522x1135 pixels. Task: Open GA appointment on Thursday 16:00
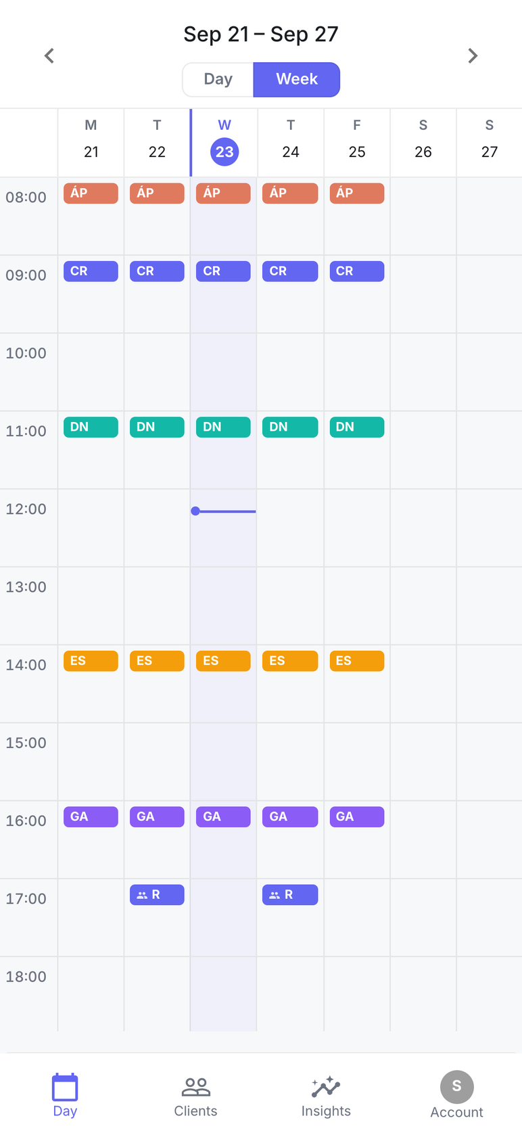coord(290,816)
